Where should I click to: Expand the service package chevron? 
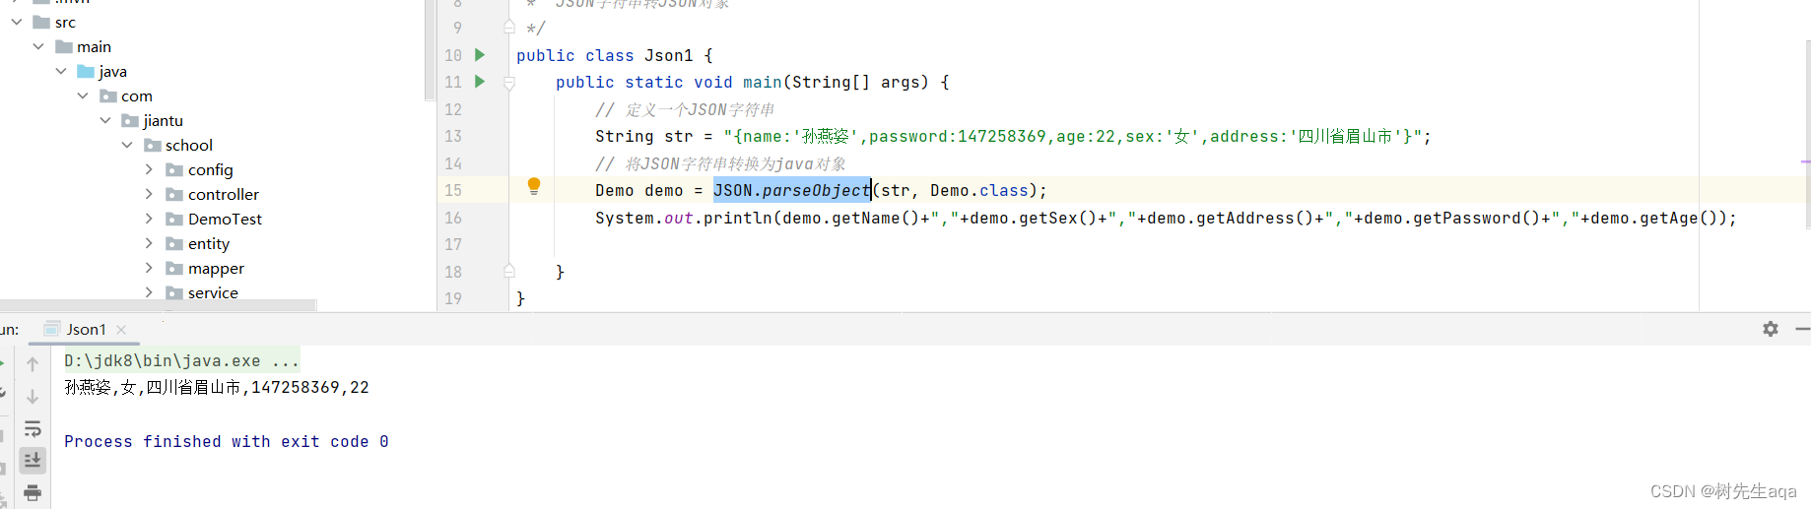(149, 292)
